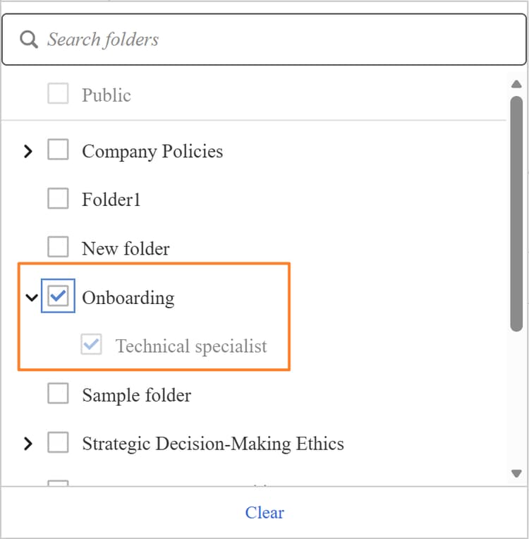Expand the Company Policies folder

pos(28,151)
